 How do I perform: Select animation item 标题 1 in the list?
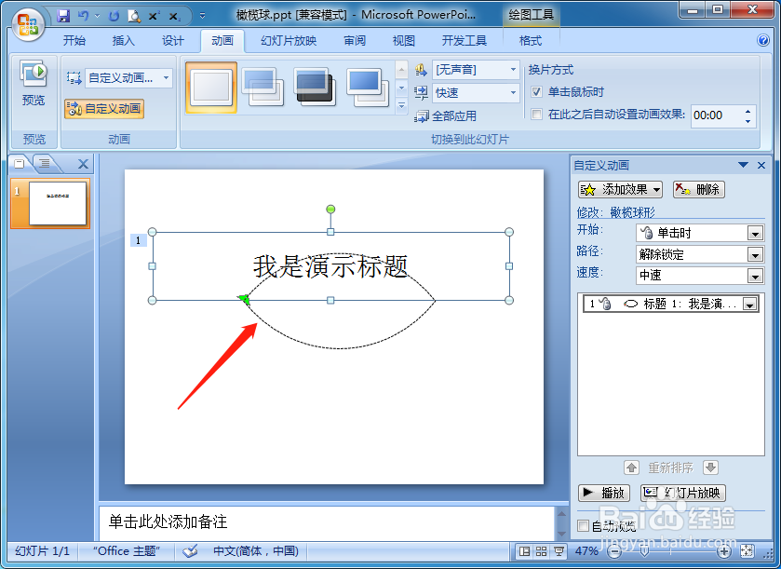(x=670, y=304)
